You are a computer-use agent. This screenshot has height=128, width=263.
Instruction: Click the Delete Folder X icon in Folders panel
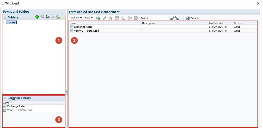click(x=42, y=17)
